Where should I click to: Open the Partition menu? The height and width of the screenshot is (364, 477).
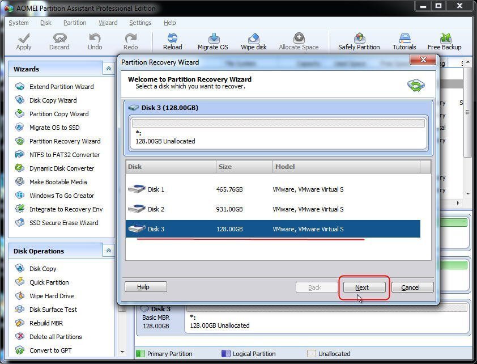[x=75, y=23]
